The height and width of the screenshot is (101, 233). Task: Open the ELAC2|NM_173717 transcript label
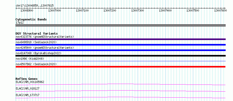pyautogui.click(x=27, y=95)
